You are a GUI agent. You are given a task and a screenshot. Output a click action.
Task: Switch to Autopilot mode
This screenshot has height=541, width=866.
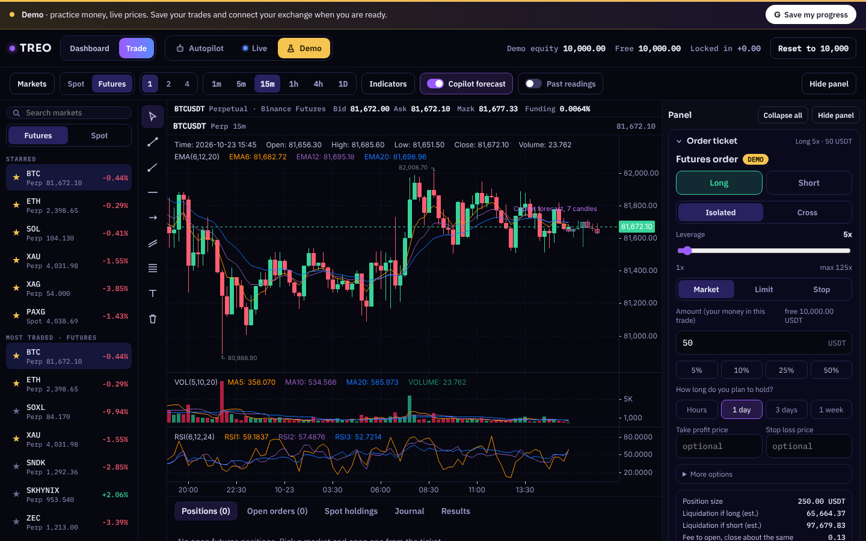point(200,48)
